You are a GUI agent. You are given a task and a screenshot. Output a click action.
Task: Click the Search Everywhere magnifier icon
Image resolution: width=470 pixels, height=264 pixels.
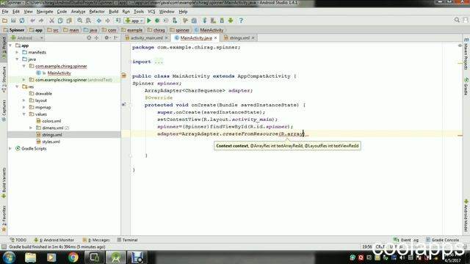point(457,20)
